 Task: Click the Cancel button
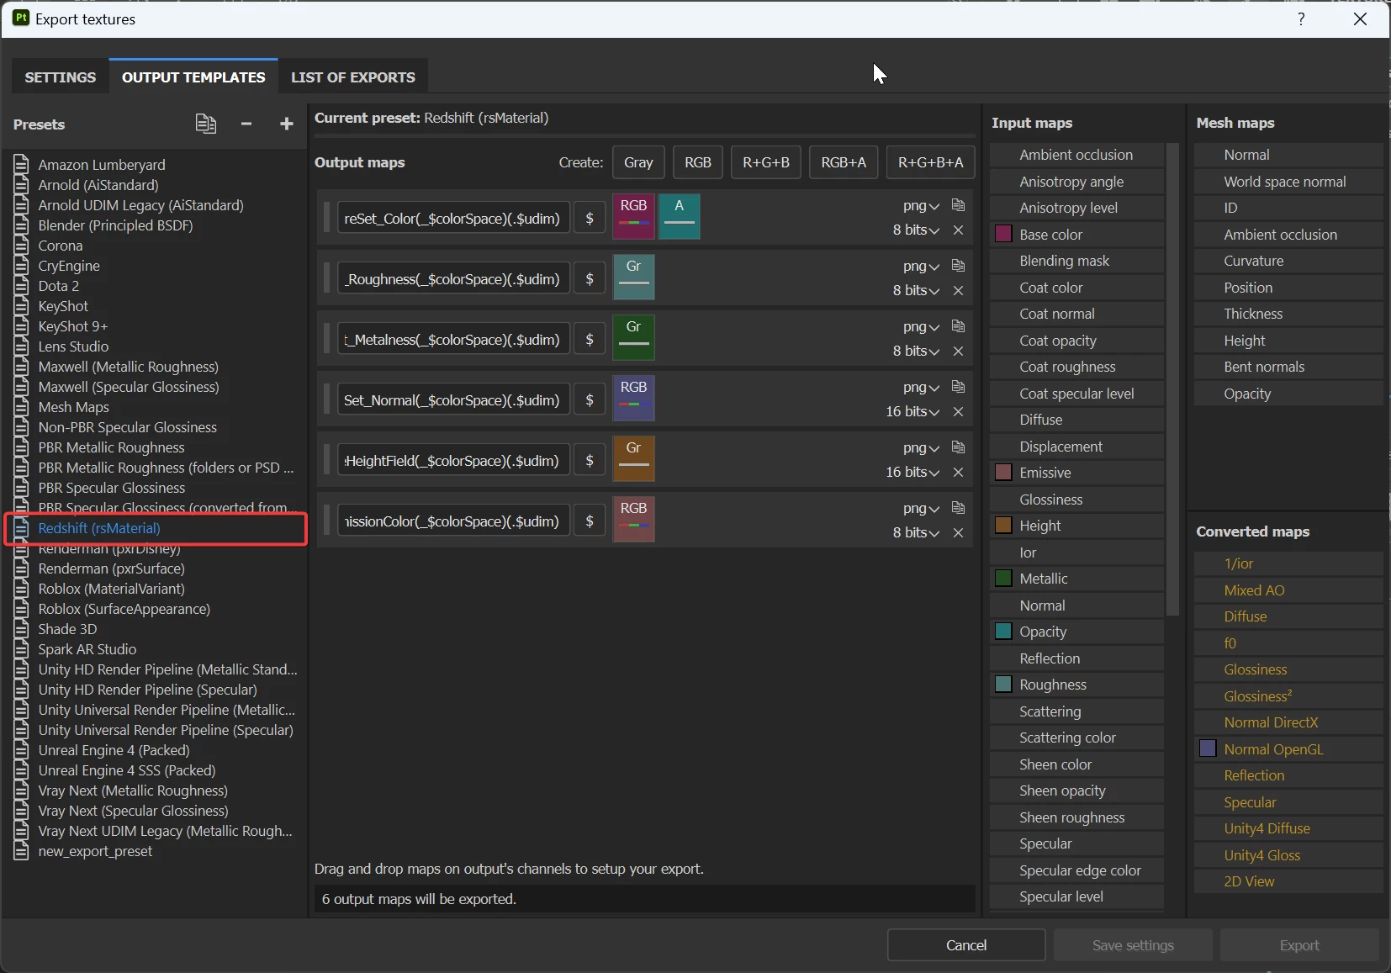966,945
